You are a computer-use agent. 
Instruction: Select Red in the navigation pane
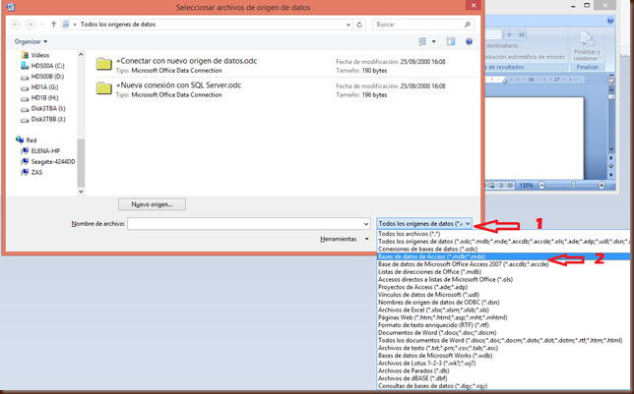[x=27, y=141]
